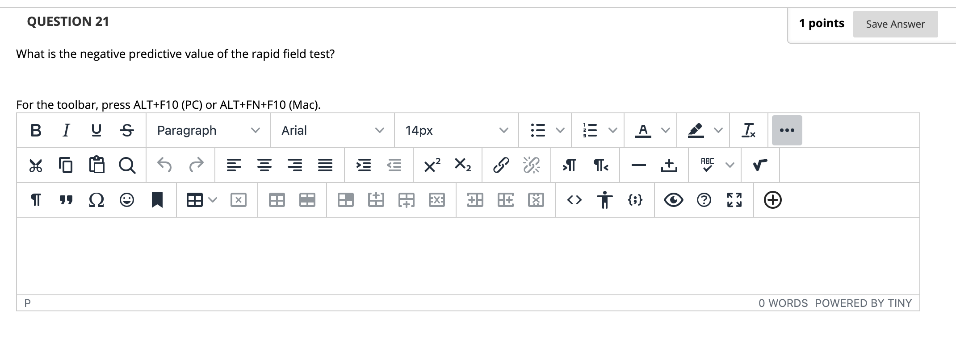Redo the last edit
The width and height of the screenshot is (956, 339).
tap(196, 165)
